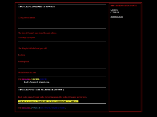Viewport: 157px width, 117px height.
Task: Click the line 'Michel lowers his arm.'
Action: point(27,73)
